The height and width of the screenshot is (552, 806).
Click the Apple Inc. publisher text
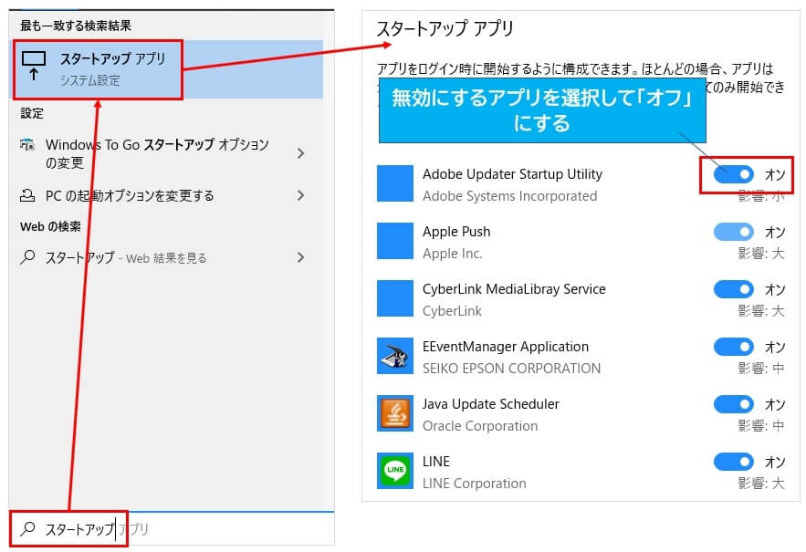coord(453,254)
